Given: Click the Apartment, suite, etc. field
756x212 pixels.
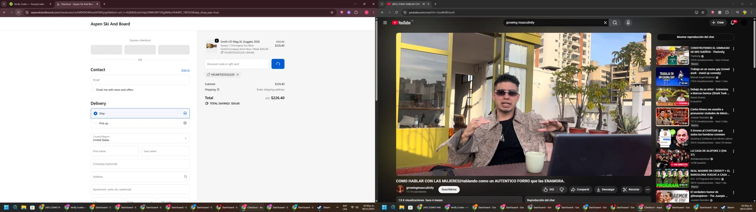Looking at the screenshot, I should 140,189.
